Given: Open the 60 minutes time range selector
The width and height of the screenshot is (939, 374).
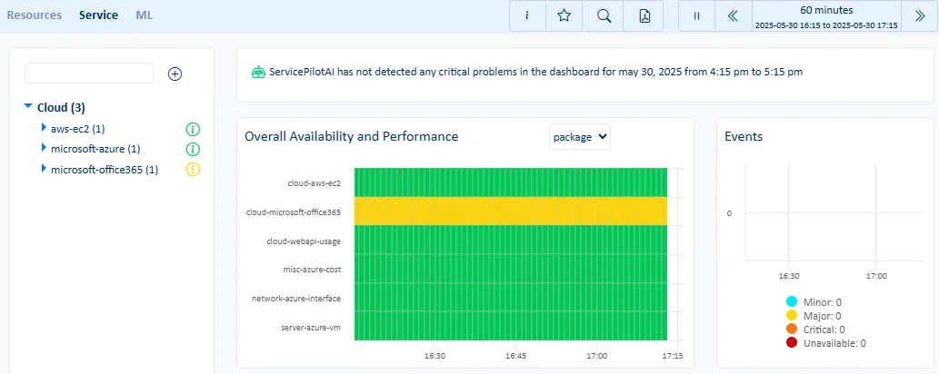Looking at the screenshot, I should (826, 16).
